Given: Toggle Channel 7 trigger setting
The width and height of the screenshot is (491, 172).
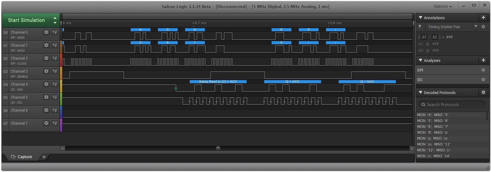Looking at the screenshot, I should 55,123.
